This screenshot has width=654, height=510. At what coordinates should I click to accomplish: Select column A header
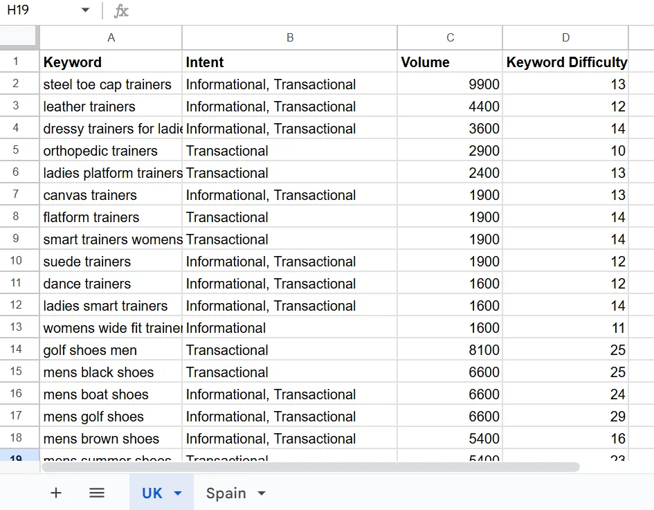(111, 37)
